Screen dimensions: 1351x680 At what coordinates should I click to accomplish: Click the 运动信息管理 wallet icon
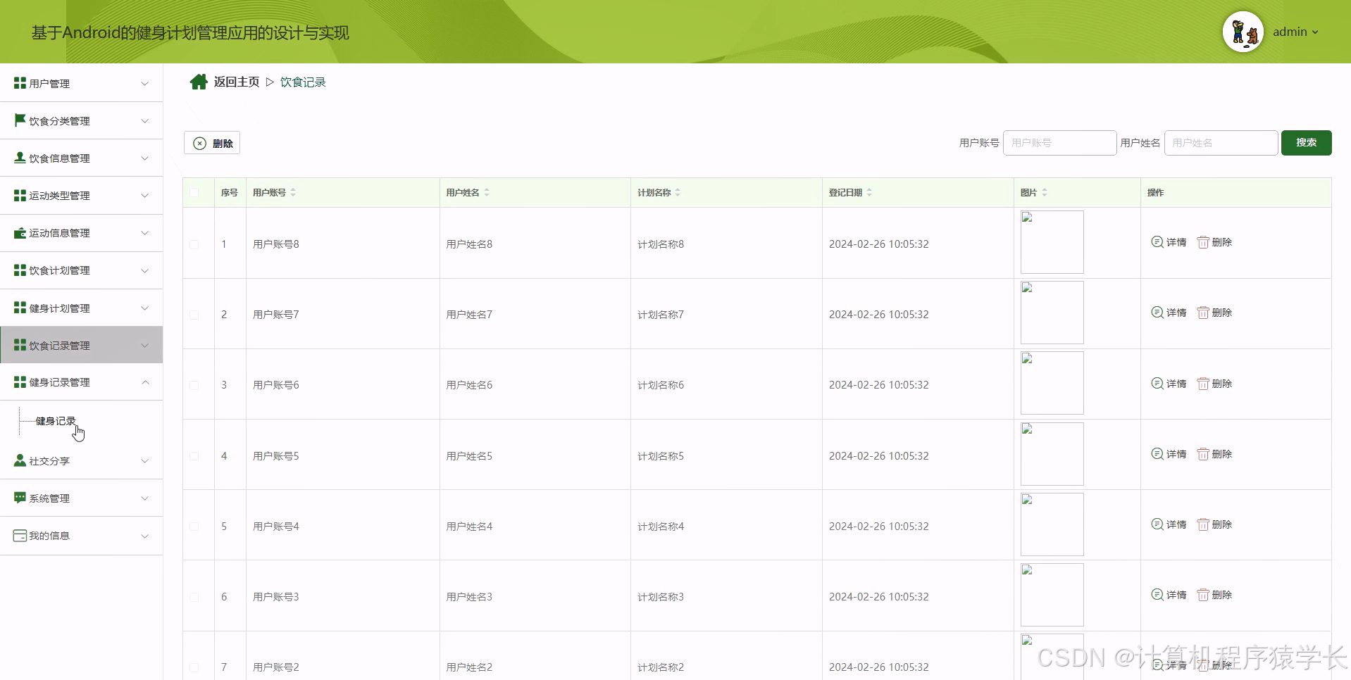20,232
